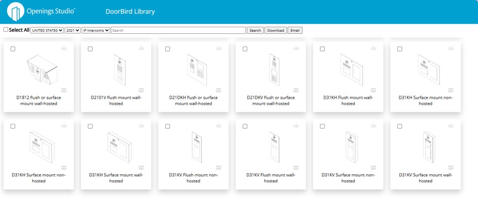
Task: Click the 'DoorBird Library' header title
Action: click(x=130, y=12)
